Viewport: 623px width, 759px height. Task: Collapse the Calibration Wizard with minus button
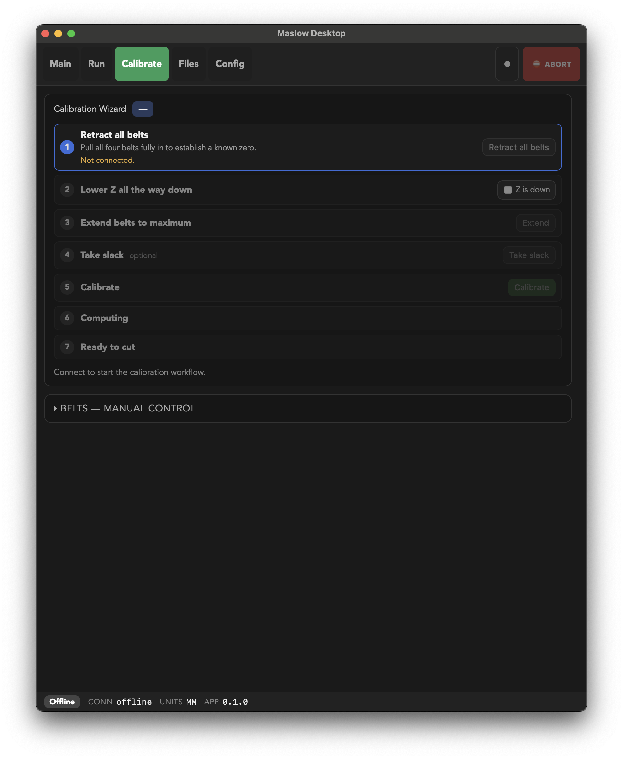pyautogui.click(x=143, y=109)
